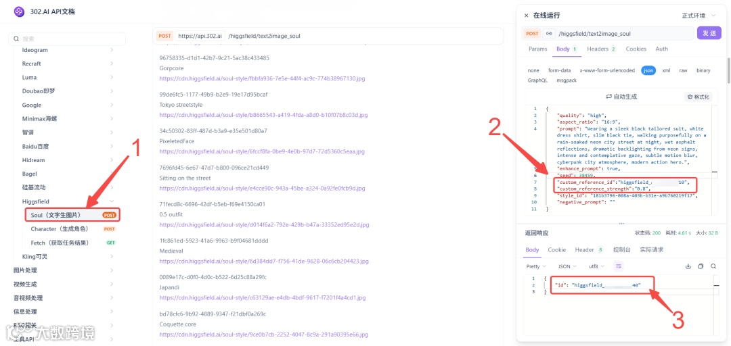Viewport: 731px width, 346px height.
Task: Open the Gorpcore style image link
Action: [x=262, y=78]
